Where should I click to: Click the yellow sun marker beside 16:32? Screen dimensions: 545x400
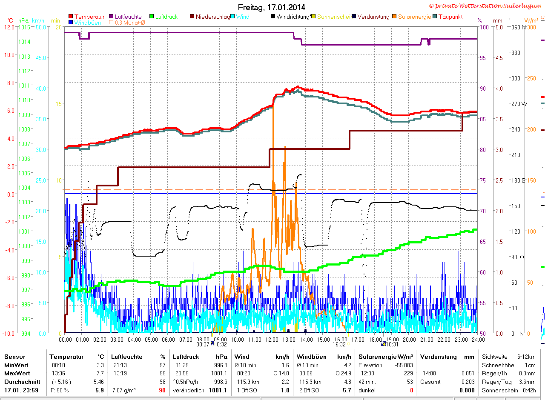(x=348, y=344)
